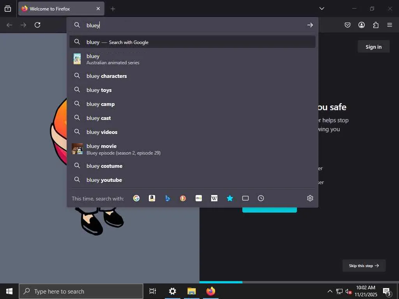The image size is (399, 299).
Task: Click the bluey movie episode thumbnail
Action: [77, 149]
